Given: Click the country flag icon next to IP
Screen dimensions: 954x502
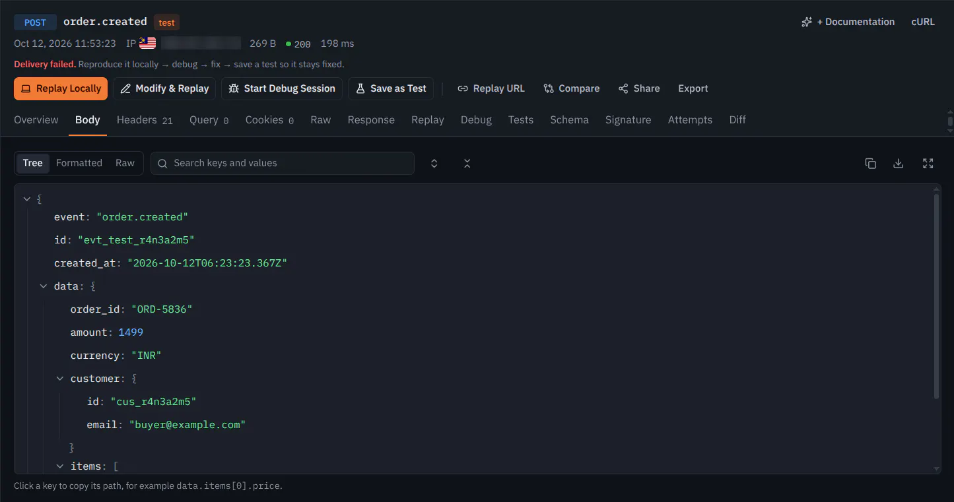Looking at the screenshot, I should click(148, 44).
